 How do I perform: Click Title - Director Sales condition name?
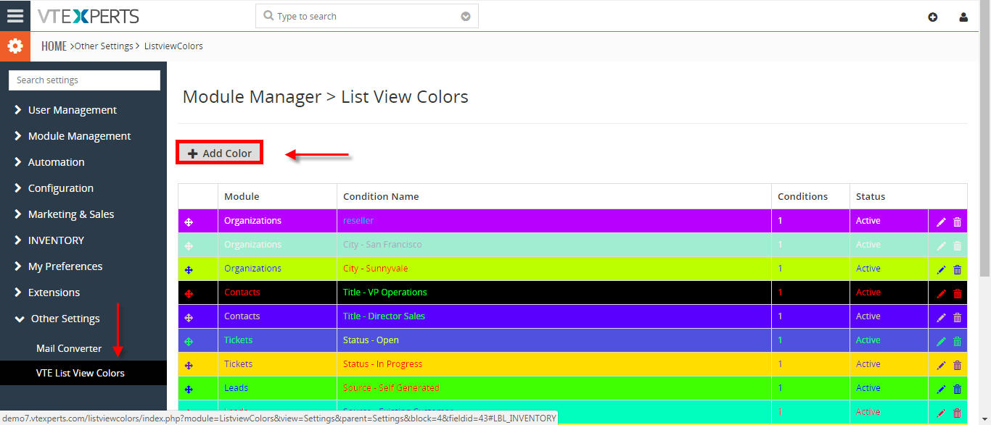(x=384, y=316)
